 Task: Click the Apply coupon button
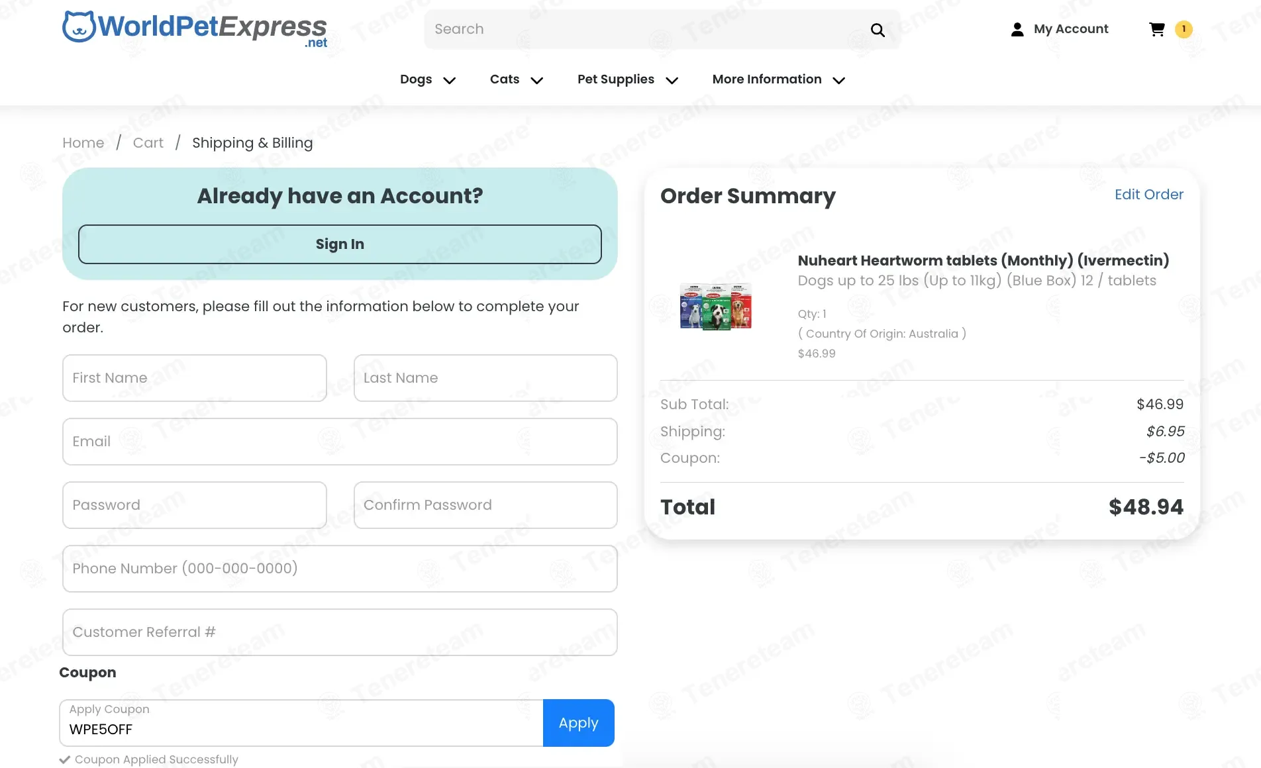pyautogui.click(x=579, y=723)
